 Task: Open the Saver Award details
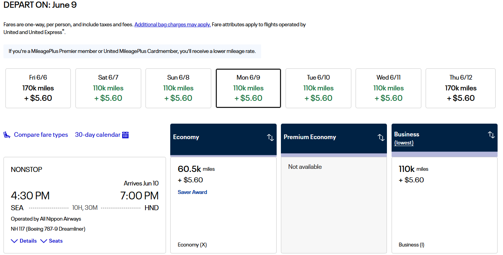point(192,192)
